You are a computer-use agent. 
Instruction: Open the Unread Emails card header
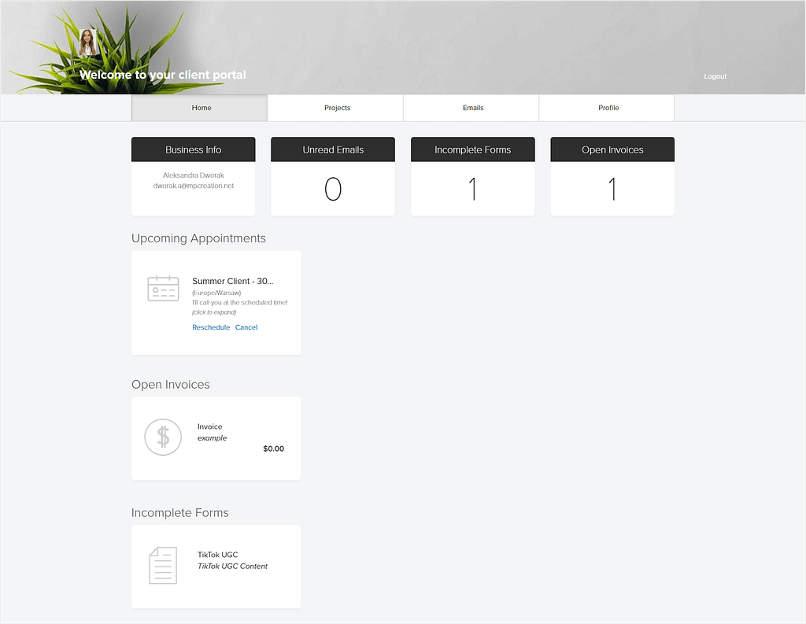(x=333, y=150)
